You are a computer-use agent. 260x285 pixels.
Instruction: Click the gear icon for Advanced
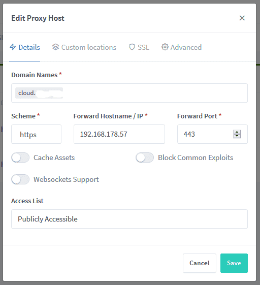(x=165, y=47)
